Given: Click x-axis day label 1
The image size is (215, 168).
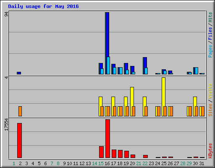Looking at the screenshot, I should (14, 163).
